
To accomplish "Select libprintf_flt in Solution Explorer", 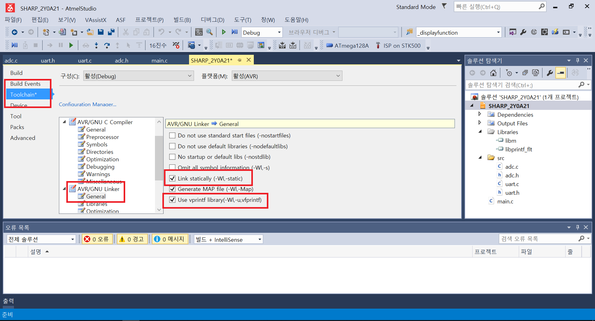I will 518,149.
